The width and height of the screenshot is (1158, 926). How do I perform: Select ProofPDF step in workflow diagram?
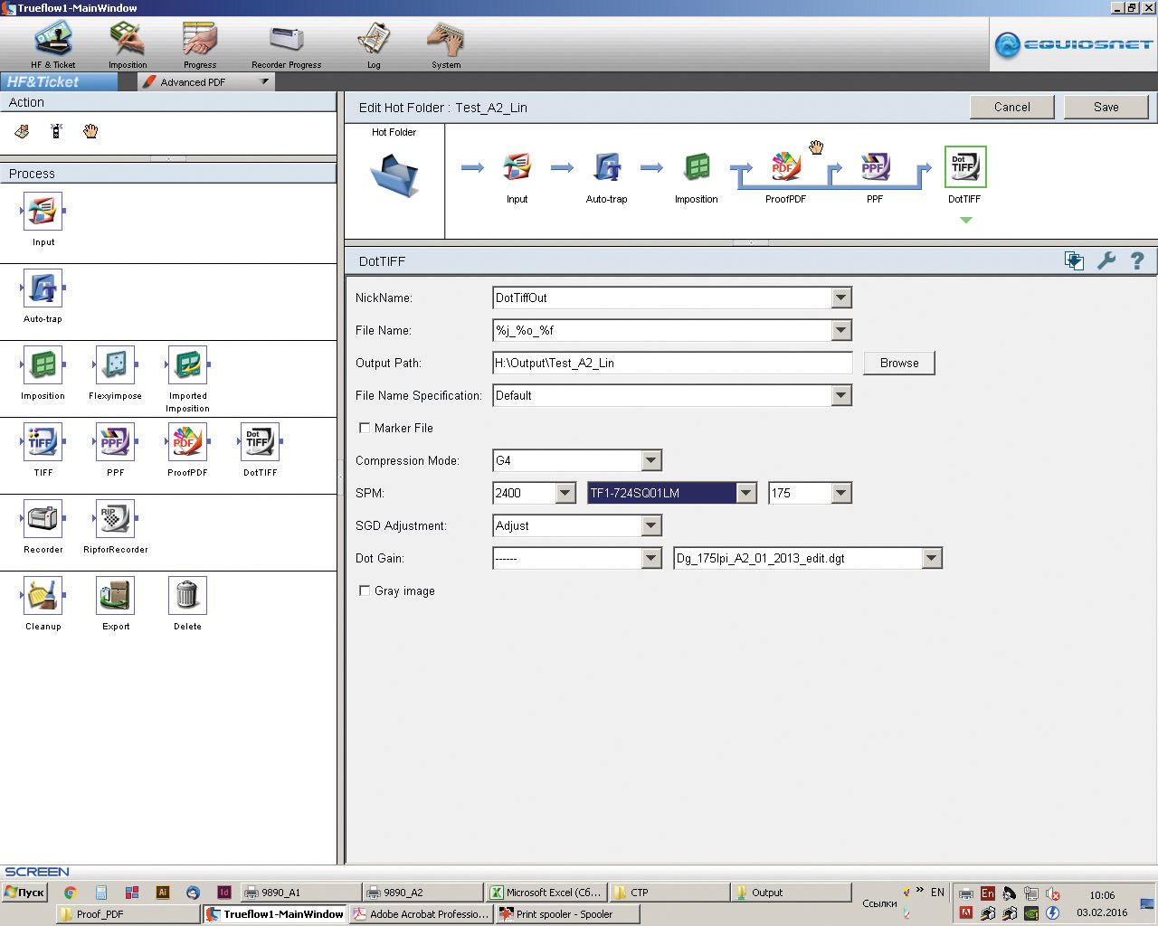(785, 167)
